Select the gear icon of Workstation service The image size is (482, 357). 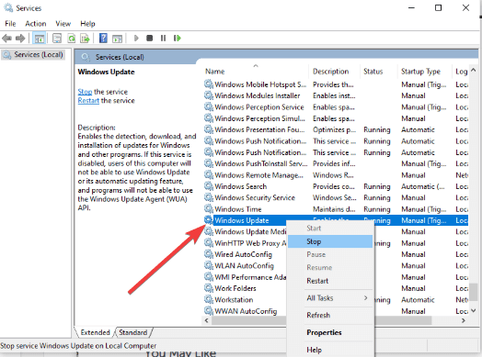tap(209, 299)
